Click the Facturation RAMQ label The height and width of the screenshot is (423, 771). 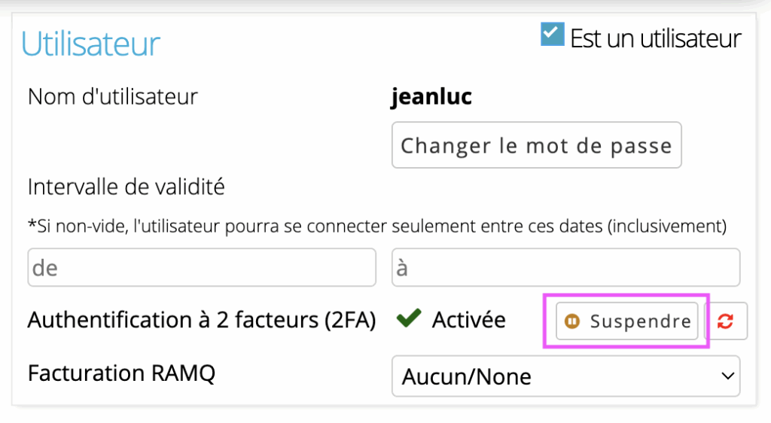point(121,373)
